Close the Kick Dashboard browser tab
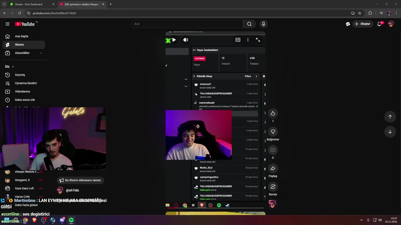This screenshot has height=225, width=401. [x=53, y=4]
